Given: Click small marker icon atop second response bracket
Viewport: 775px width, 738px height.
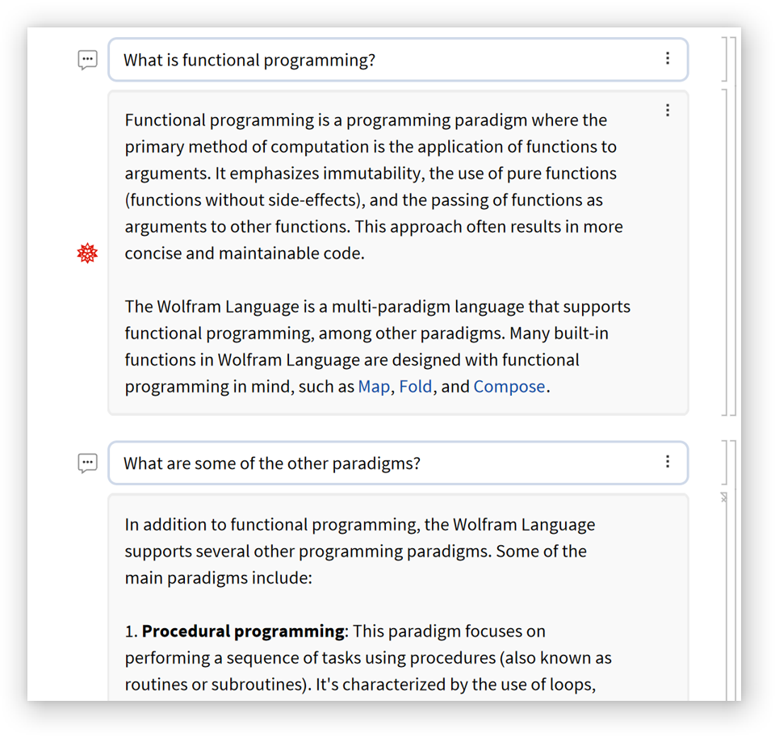Looking at the screenshot, I should [x=724, y=498].
